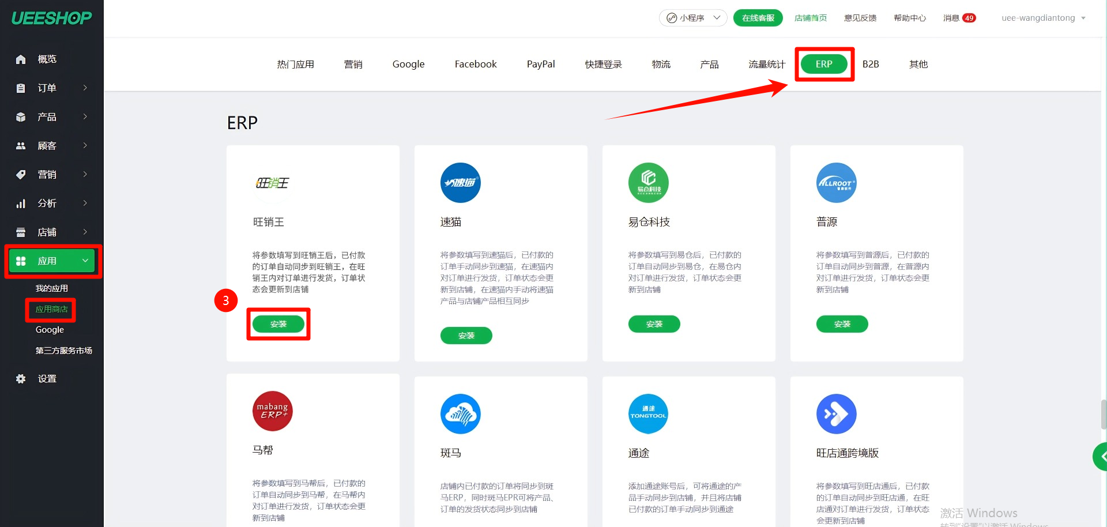
Task: Expand the 分析 sidebar menu
Action: pos(85,204)
